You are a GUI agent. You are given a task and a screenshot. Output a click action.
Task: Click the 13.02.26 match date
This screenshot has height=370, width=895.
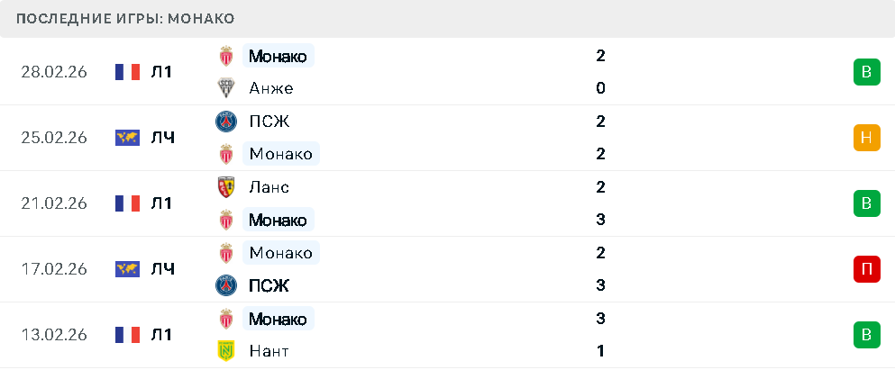coord(54,335)
